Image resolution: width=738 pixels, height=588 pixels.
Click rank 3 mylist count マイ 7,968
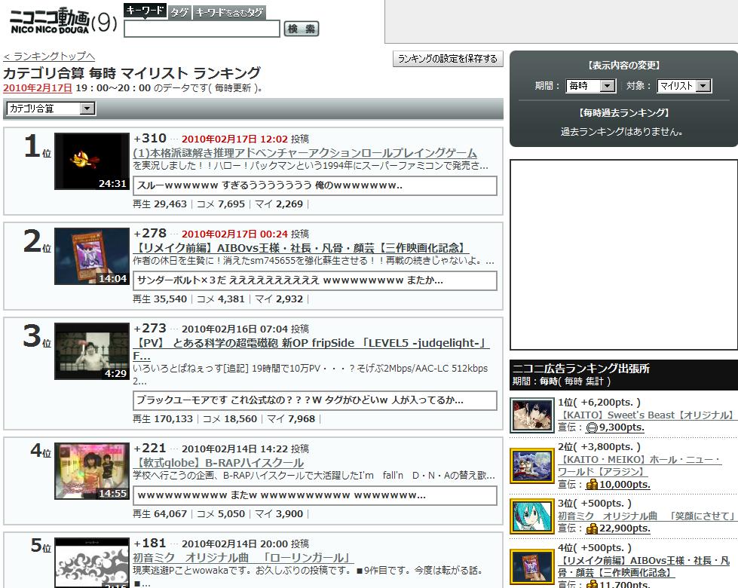(x=291, y=419)
